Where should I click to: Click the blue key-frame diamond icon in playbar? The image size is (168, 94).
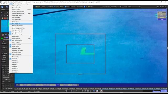[x=94, y=91]
